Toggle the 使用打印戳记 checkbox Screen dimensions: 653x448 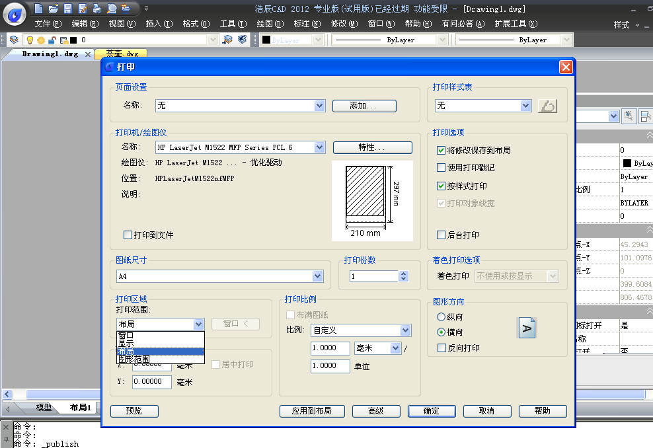tap(442, 168)
